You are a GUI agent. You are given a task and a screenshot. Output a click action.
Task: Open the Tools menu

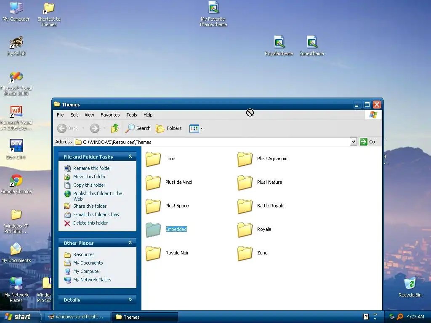click(x=132, y=115)
